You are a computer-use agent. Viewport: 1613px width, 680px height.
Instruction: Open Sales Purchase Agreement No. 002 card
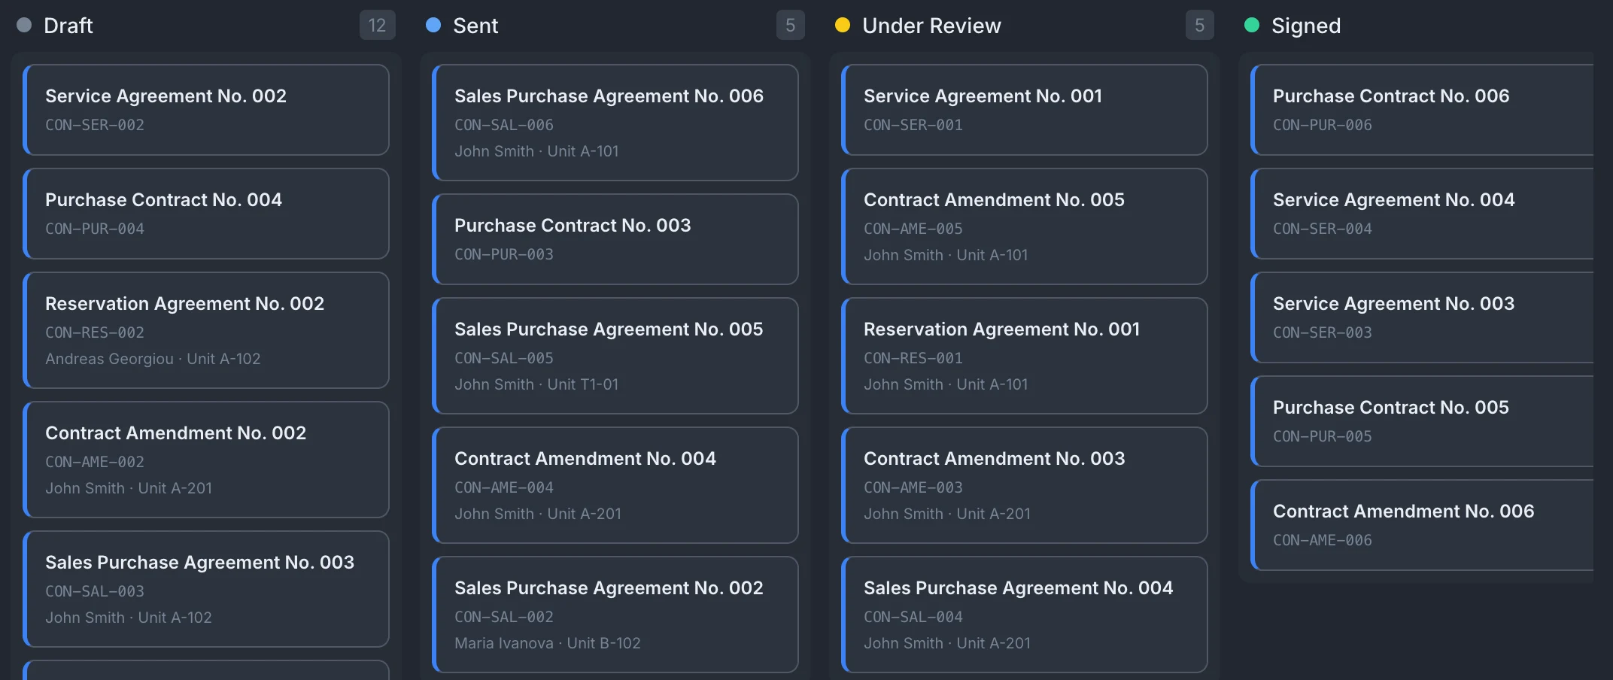[x=615, y=615]
